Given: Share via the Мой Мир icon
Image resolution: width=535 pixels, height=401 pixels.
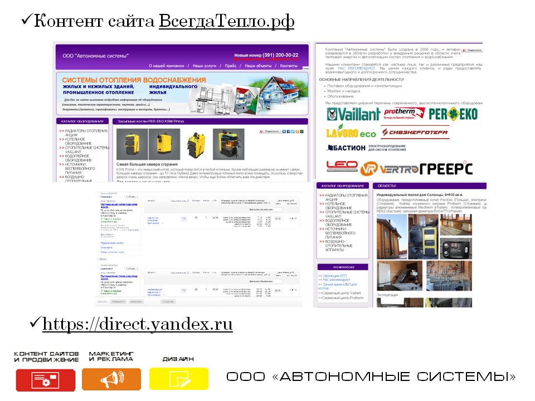Looking at the screenshot, I should click(x=301, y=131).
